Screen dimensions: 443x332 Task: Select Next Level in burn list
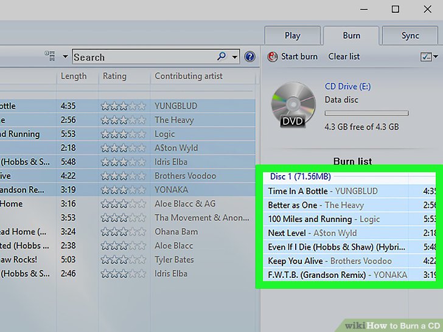[x=349, y=233]
